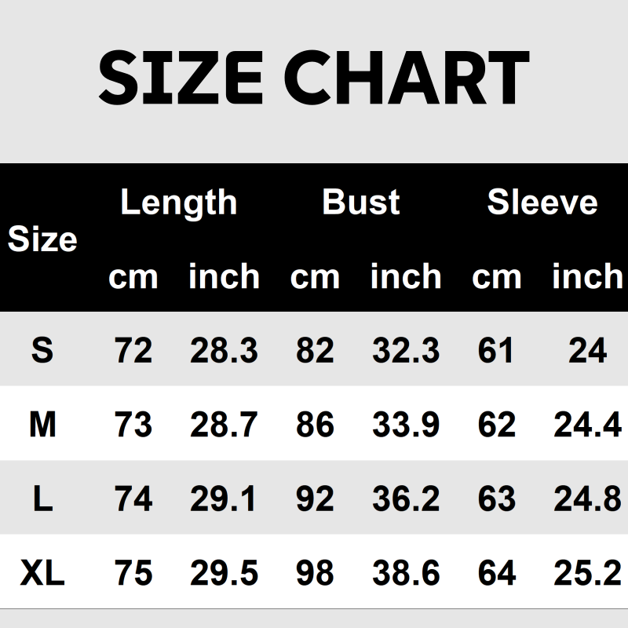
Task: Click the 25.2 inch sleeve value
Action: click(x=587, y=574)
